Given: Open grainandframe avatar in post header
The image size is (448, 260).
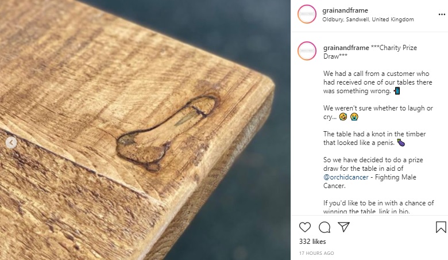Looking at the screenshot, I should [x=307, y=14].
